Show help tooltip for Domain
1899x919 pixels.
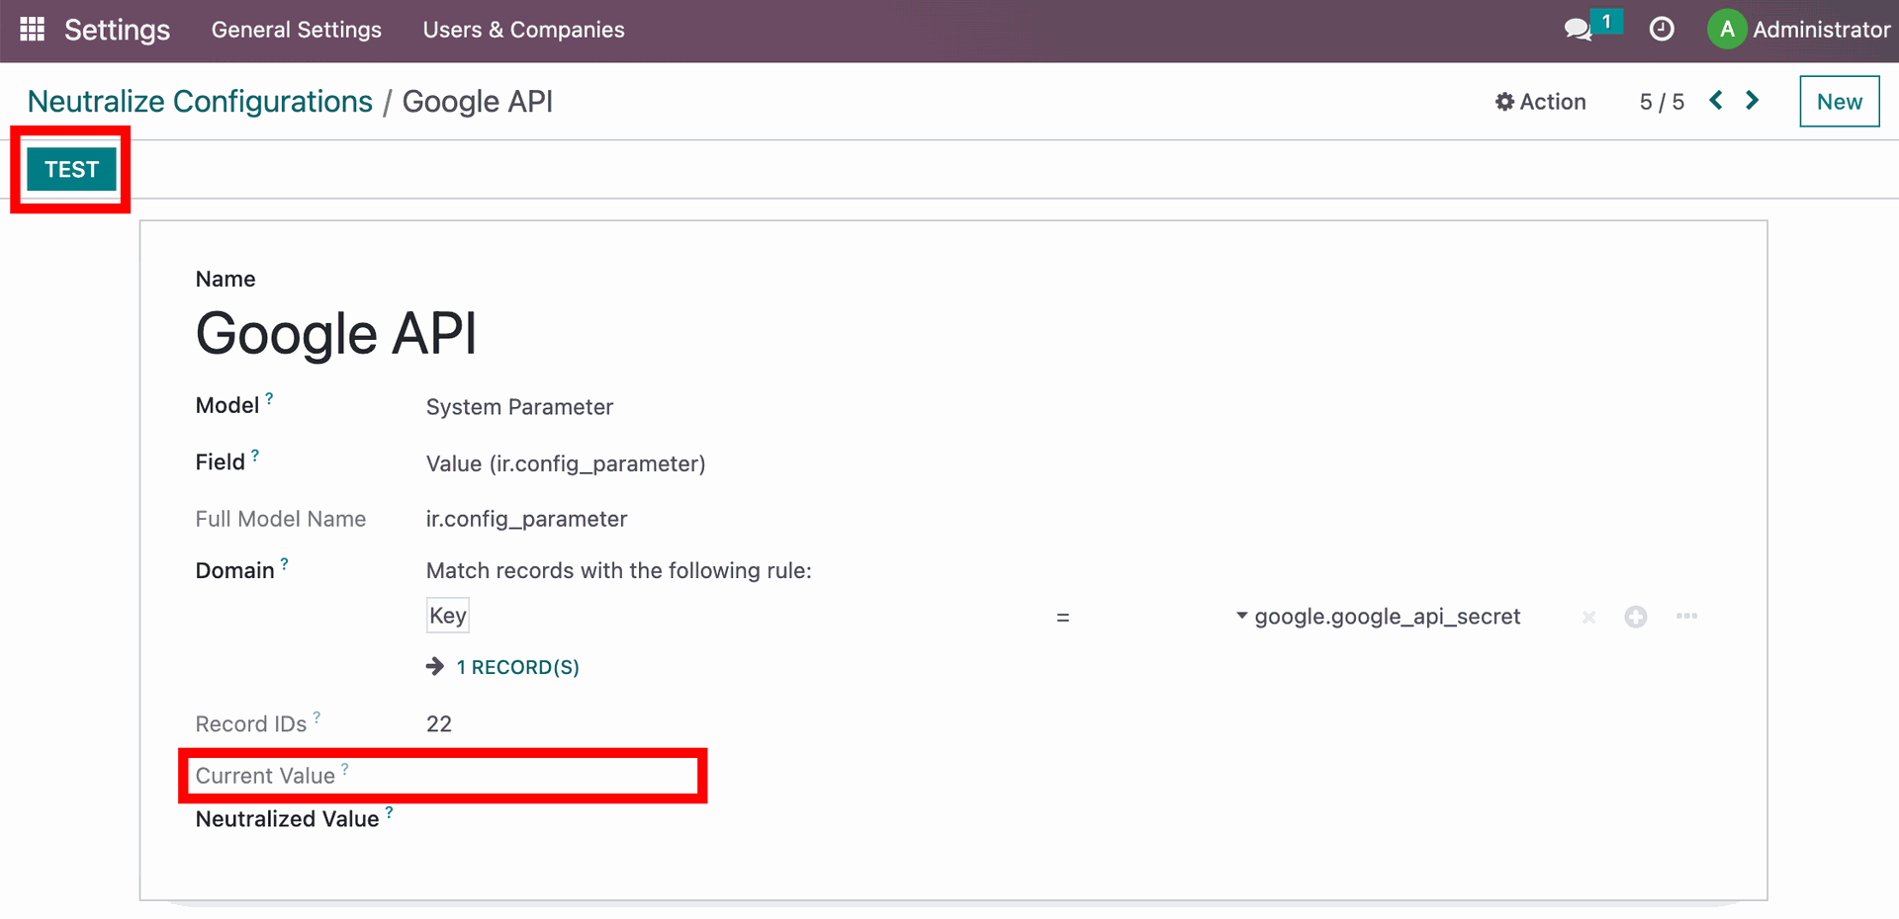tap(285, 563)
